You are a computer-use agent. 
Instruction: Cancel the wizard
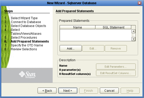pos(109,90)
